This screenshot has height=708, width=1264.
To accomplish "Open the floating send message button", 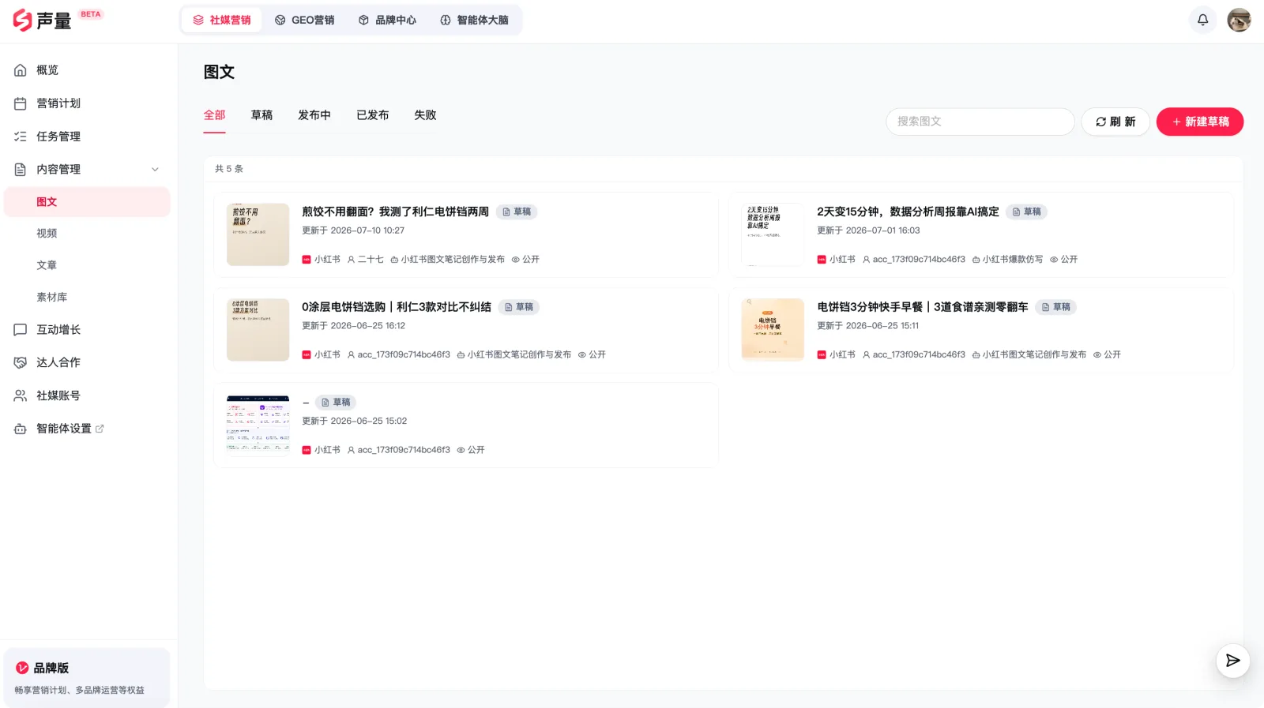I will tap(1232, 661).
